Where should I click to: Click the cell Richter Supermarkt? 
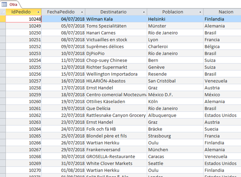pos(116,67)
